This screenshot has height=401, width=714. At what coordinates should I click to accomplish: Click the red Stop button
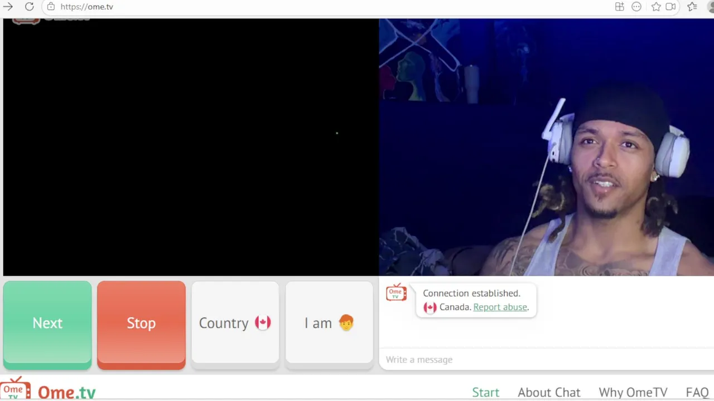[x=141, y=324]
